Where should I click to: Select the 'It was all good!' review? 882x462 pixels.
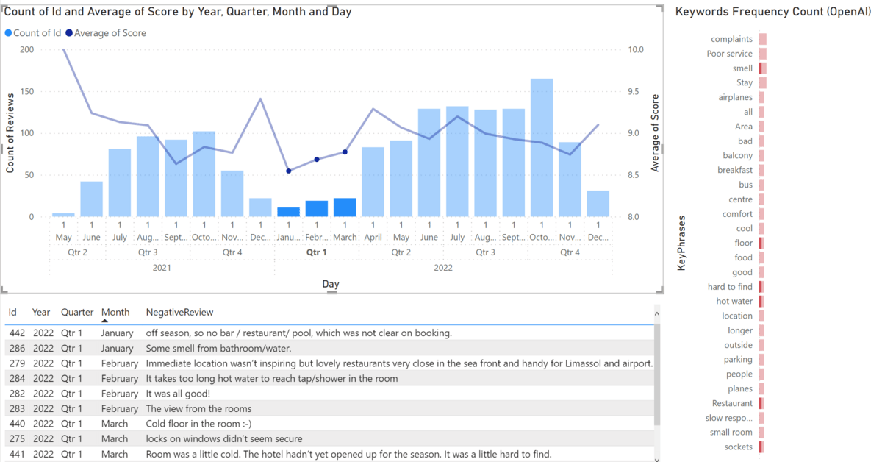click(179, 394)
